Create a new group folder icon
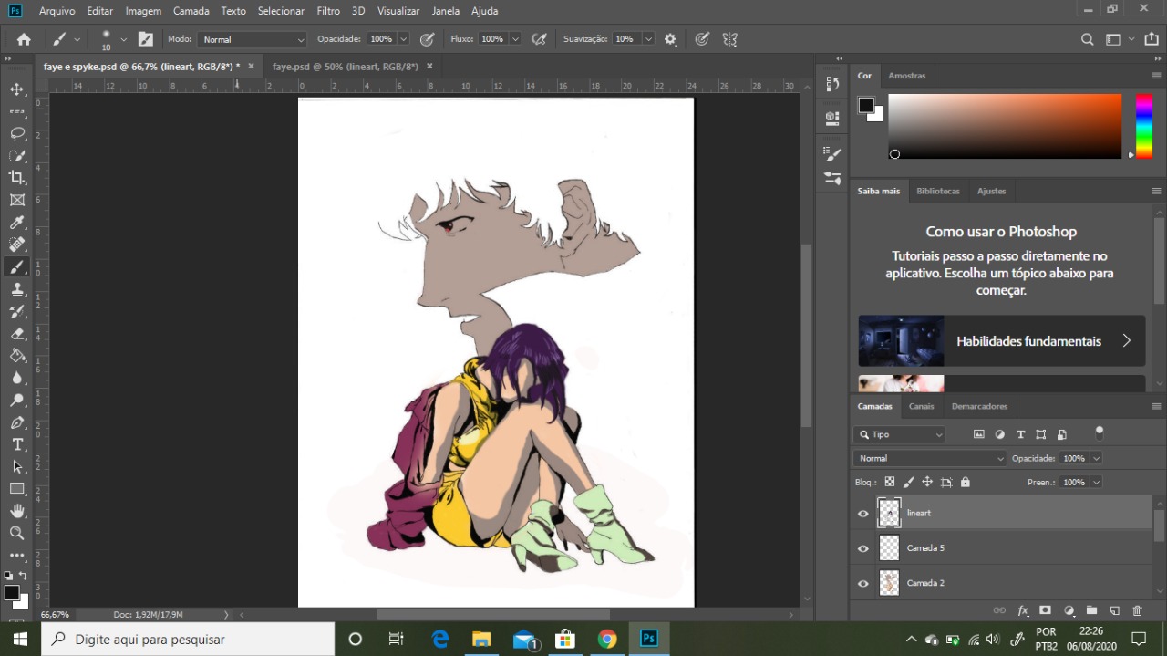 click(1091, 610)
